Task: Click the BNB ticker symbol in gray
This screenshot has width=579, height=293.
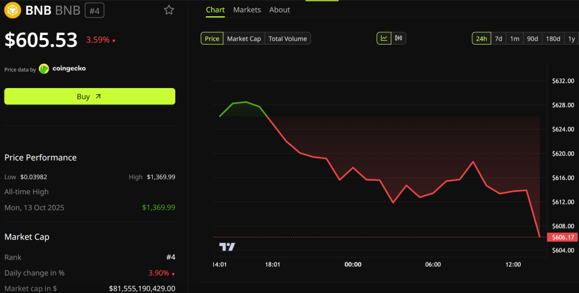Action: click(x=68, y=10)
